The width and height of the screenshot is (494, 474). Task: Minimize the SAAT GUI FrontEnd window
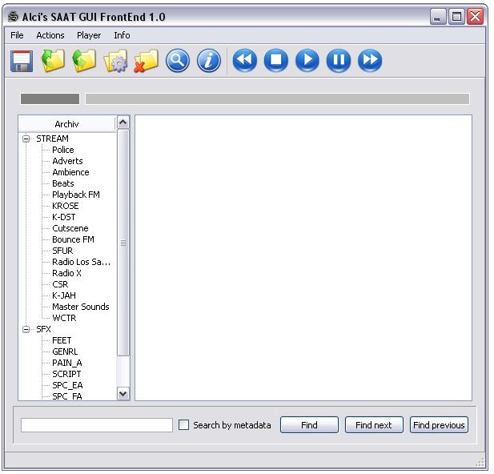pos(438,16)
